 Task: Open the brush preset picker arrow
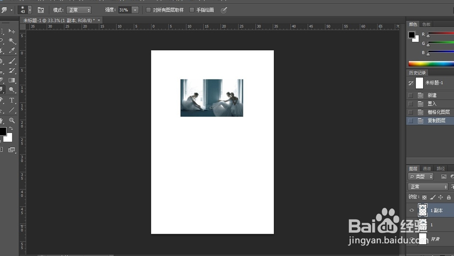pyautogui.click(x=30, y=10)
